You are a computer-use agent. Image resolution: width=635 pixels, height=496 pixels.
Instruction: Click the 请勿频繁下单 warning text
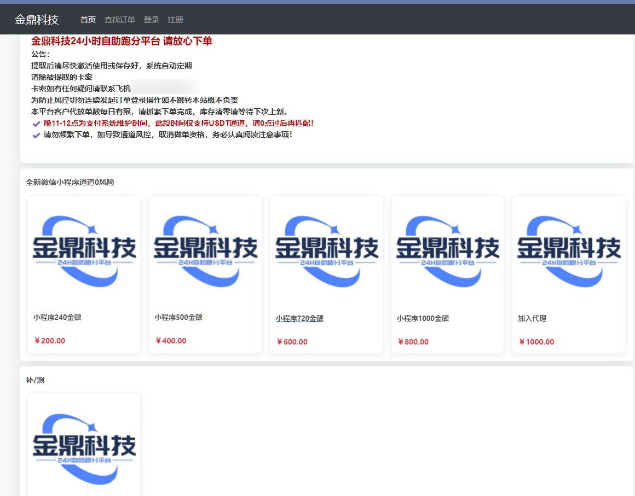pos(168,135)
